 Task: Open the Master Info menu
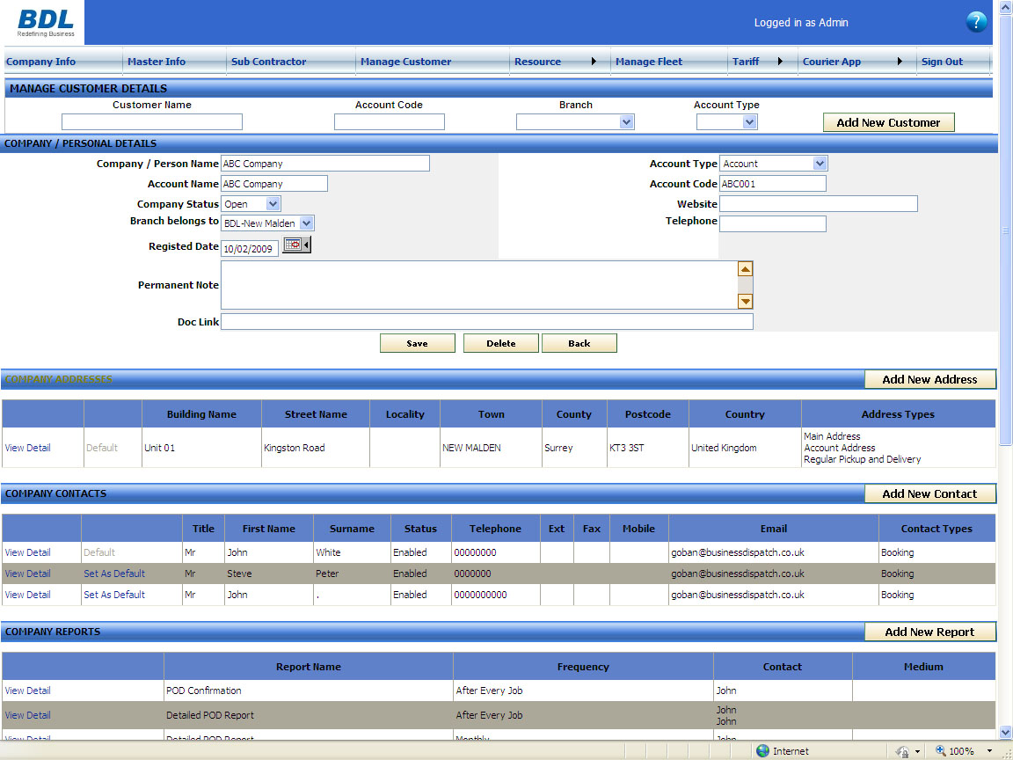pos(157,62)
